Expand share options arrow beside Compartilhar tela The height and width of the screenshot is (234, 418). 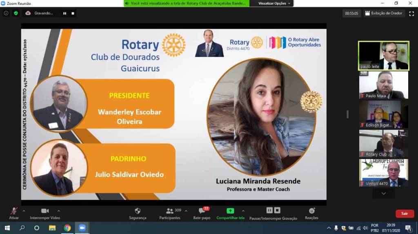(243, 211)
